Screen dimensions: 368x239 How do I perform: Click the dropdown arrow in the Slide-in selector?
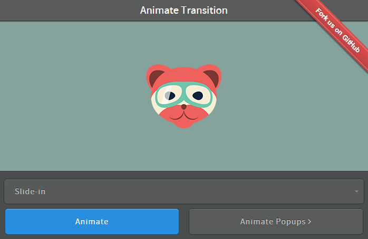point(356,192)
